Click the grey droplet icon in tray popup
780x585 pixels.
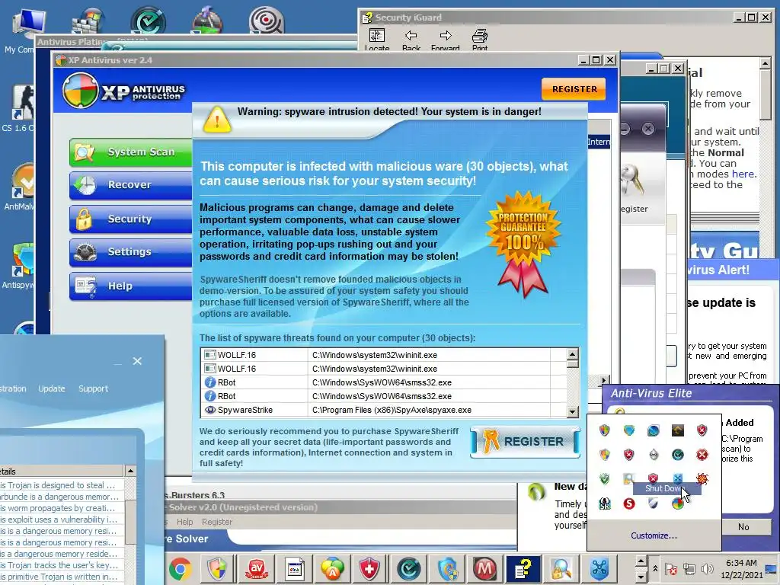click(653, 454)
